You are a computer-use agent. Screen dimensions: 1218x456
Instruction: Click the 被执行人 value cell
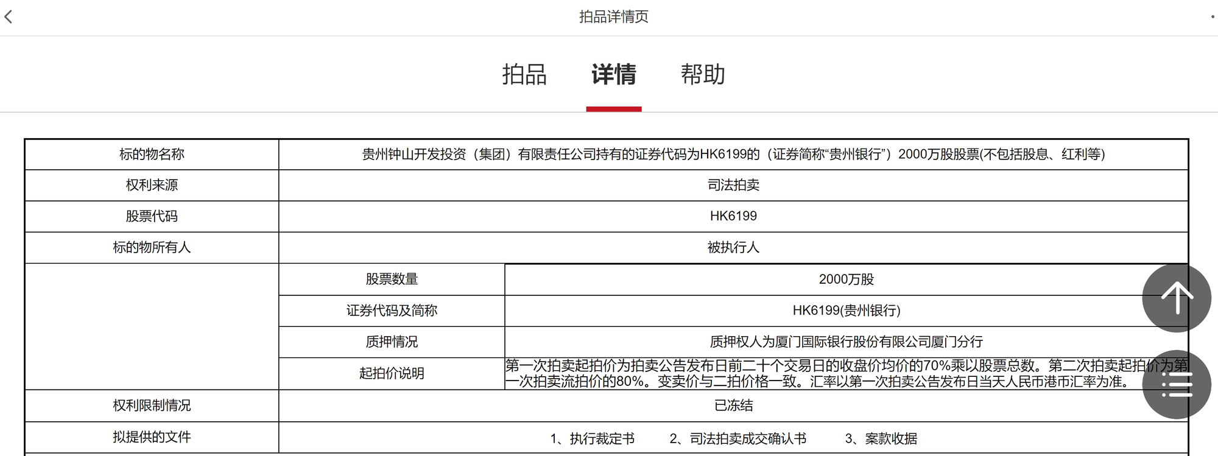click(x=733, y=247)
